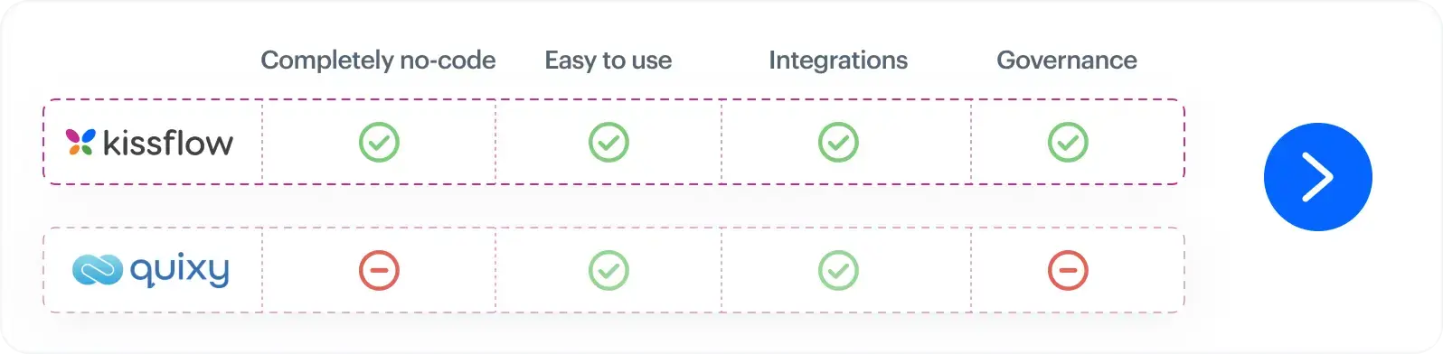
Task: Click Kissflow's Completely no-code green checkmark
Action: pos(379,143)
